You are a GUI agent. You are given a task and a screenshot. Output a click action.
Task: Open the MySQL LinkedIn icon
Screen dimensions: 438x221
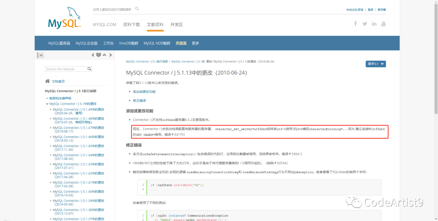coord(374,24)
